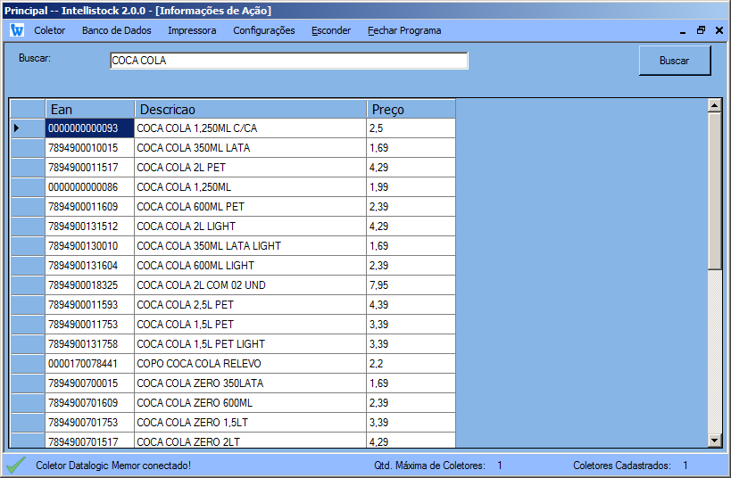This screenshot has height=478, width=731.
Task: Click description COPO COCA COLA RELEVO
Action: click(x=251, y=363)
